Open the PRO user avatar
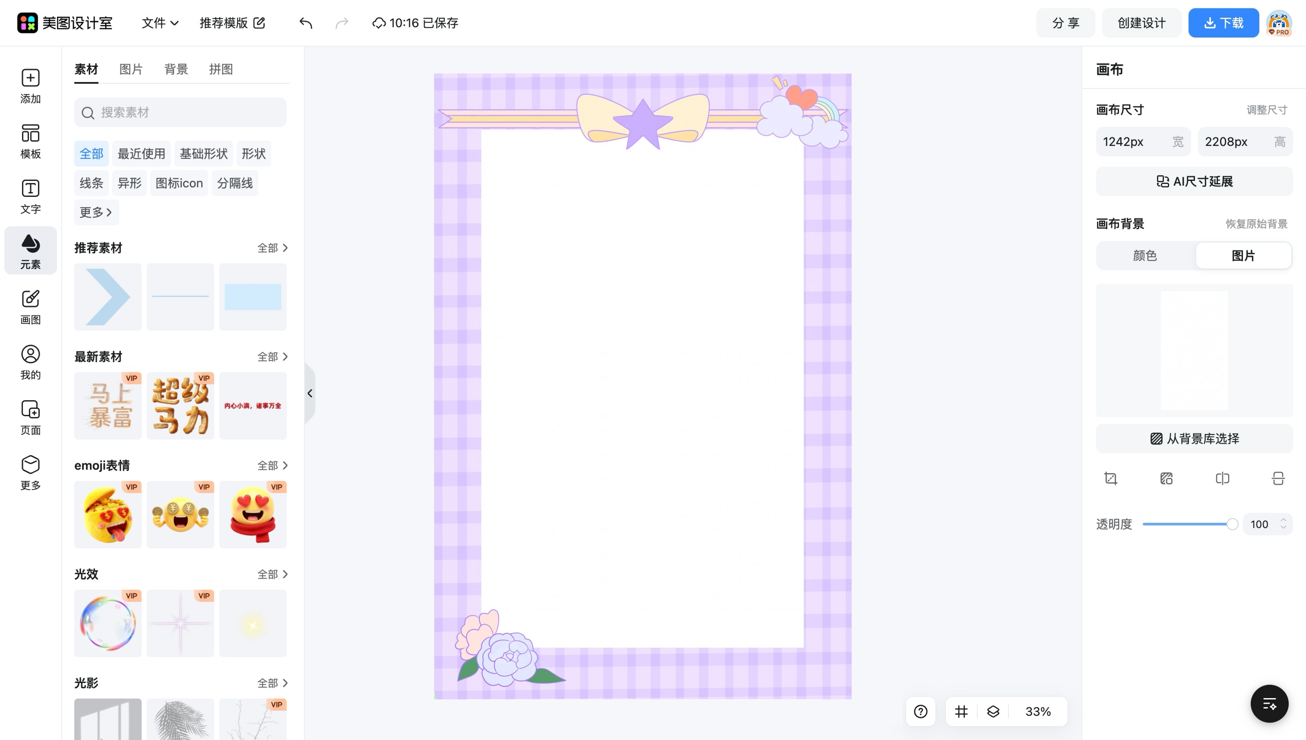Screen dimensions: 1306x740 (x=1279, y=23)
